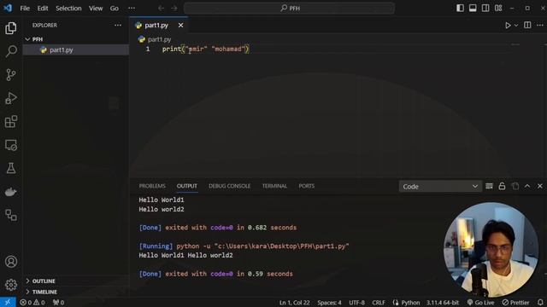
Task: Go forward with navigation arrow
Action: pyautogui.click(x=174, y=8)
